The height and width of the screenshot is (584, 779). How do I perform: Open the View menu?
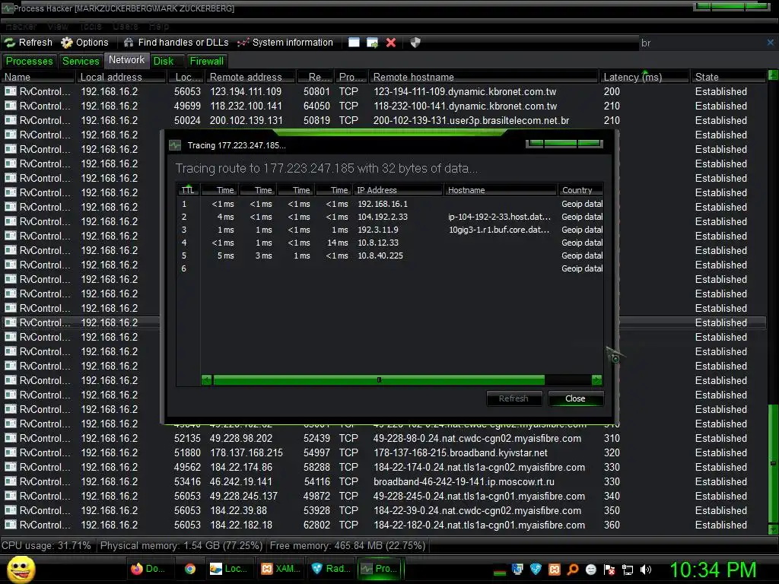pos(58,27)
